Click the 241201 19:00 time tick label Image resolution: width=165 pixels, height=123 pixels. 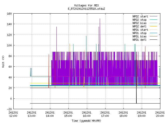(142, 114)
